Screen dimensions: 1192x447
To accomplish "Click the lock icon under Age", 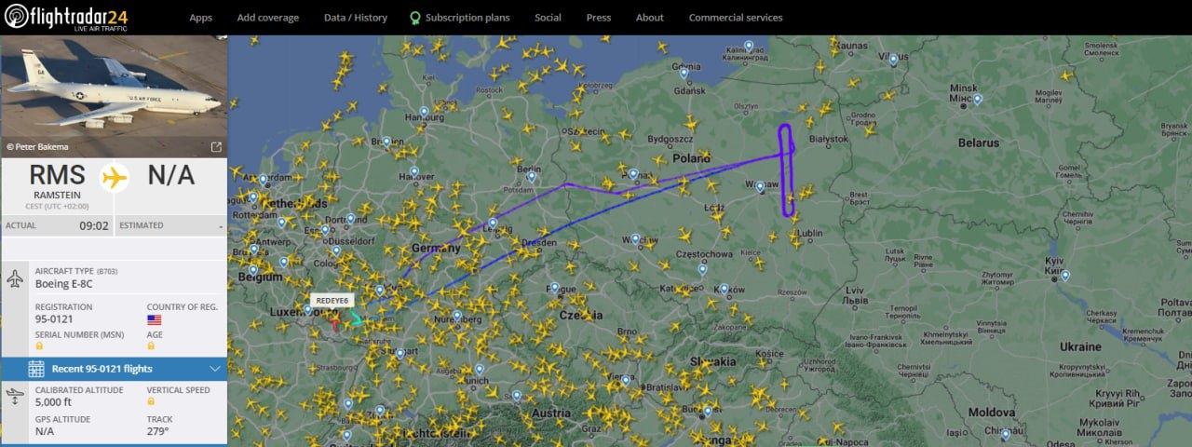I will (151, 345).
